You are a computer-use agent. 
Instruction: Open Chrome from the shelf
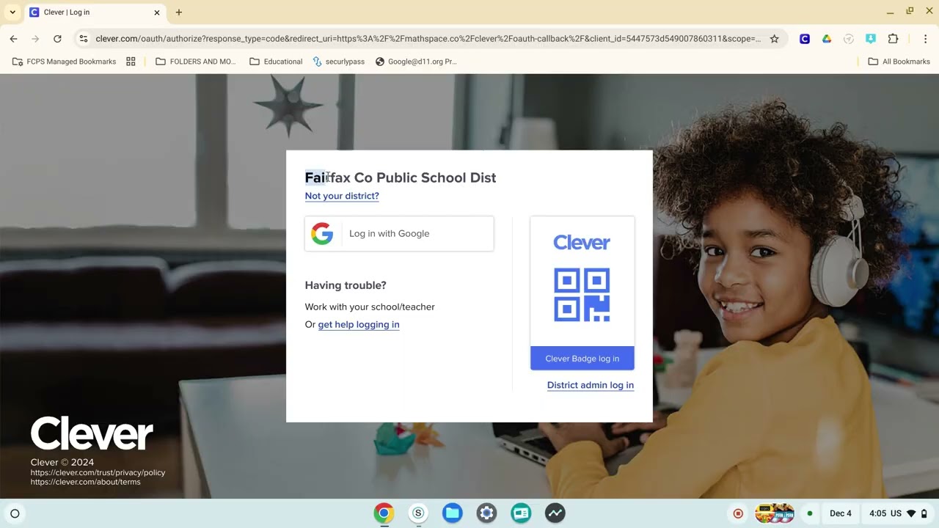(384, 513)
